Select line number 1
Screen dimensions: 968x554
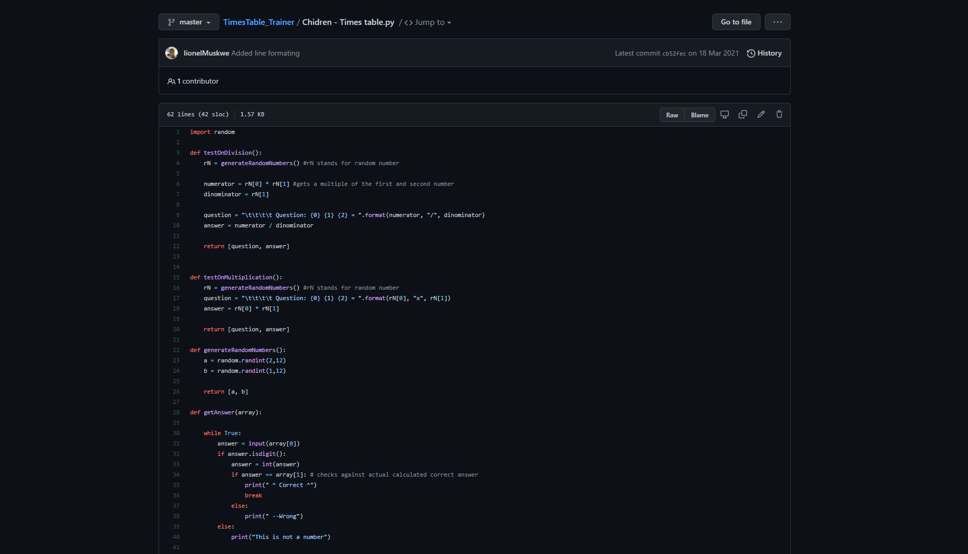(x=178, y=132)
